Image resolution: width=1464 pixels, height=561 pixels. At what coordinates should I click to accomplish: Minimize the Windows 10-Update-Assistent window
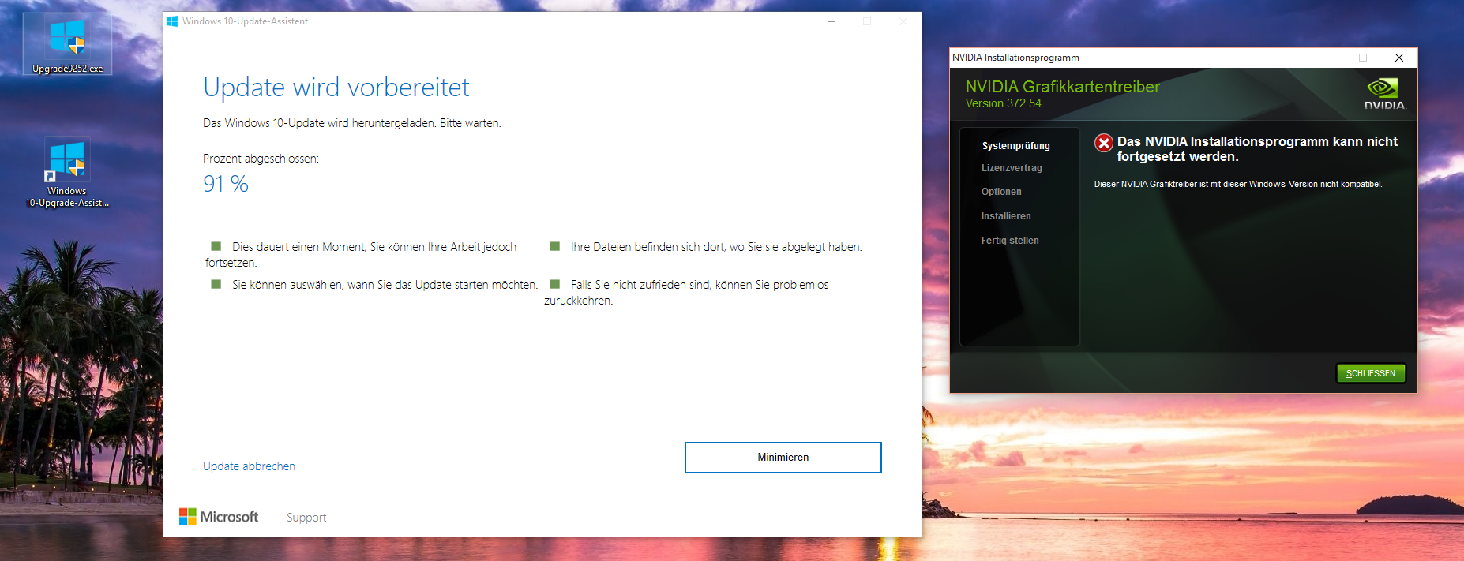(x=831, y=21)
